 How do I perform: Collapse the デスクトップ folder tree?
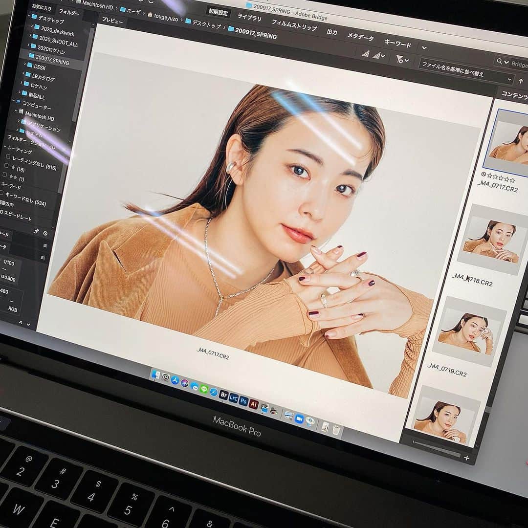pos(29,16)
